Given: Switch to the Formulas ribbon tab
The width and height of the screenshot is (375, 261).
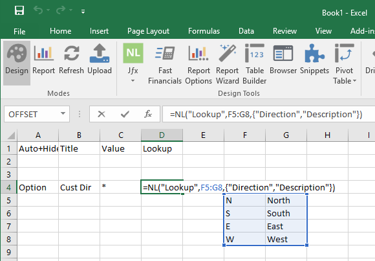Looking at the screenshot, I should pos(204,31).
